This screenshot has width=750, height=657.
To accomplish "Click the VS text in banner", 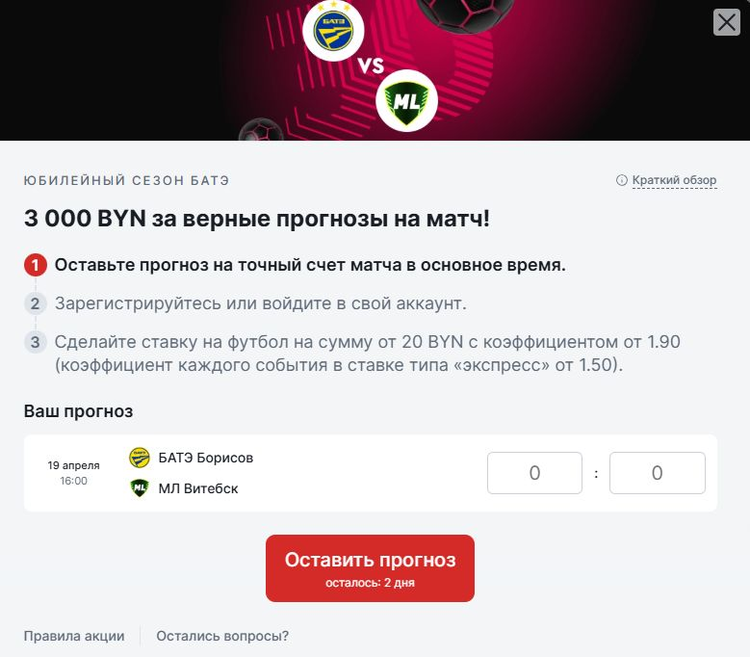I will pyautogui.click(x=371, y=66).
